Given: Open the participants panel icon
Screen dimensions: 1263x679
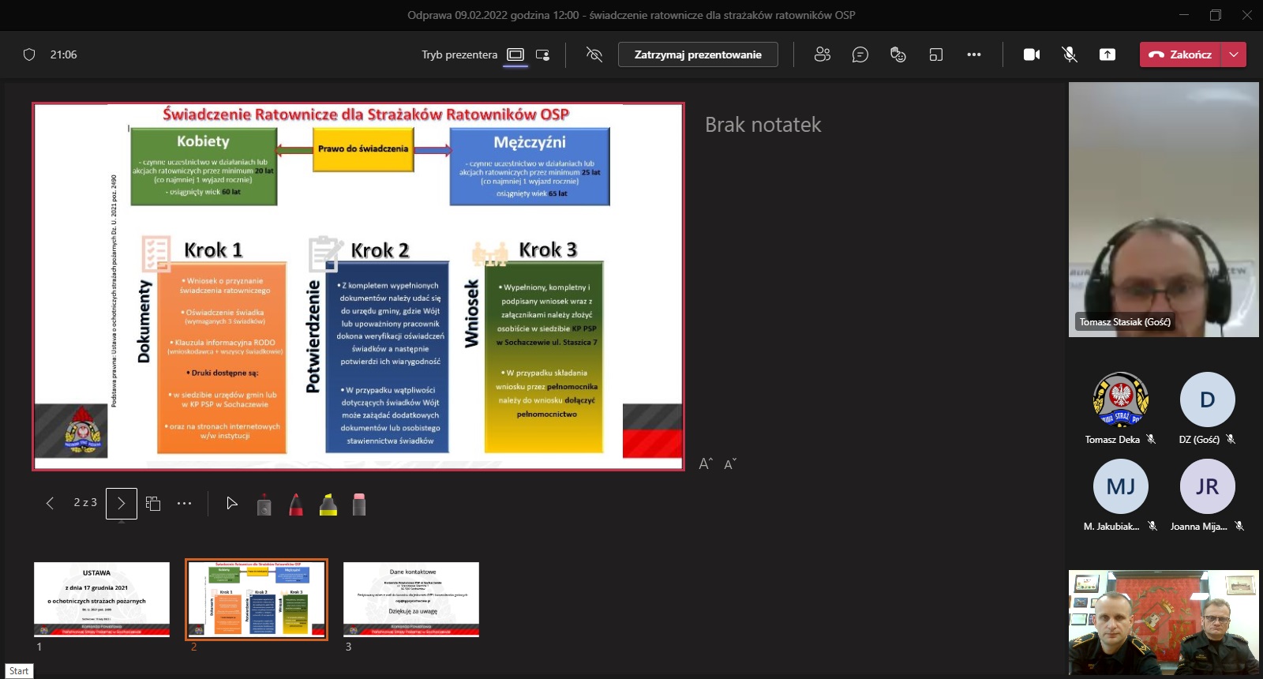Looking at the screenshot, I should click(822, 54).
